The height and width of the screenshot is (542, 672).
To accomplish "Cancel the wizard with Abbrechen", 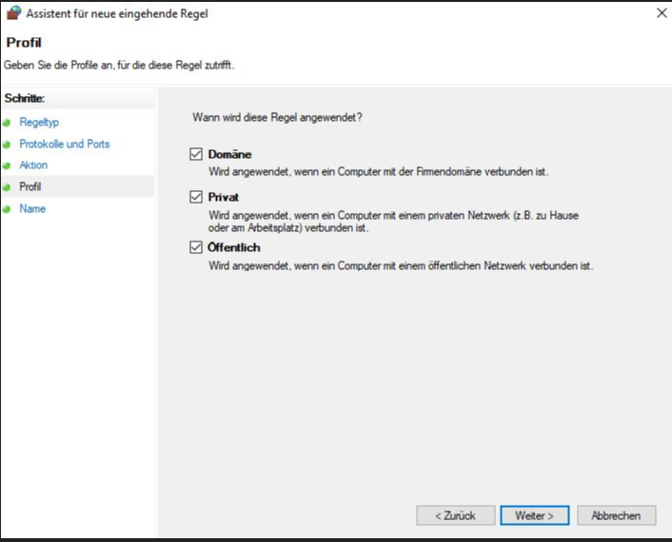I will coord(616,515).
